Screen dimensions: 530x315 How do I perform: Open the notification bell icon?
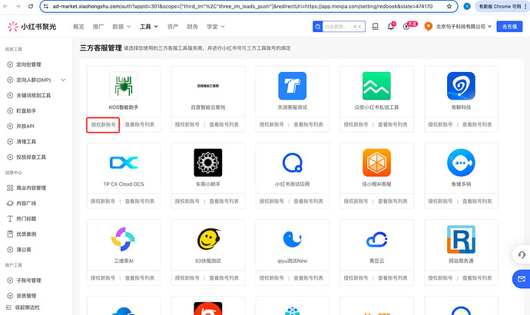click(x=391, y=26)
